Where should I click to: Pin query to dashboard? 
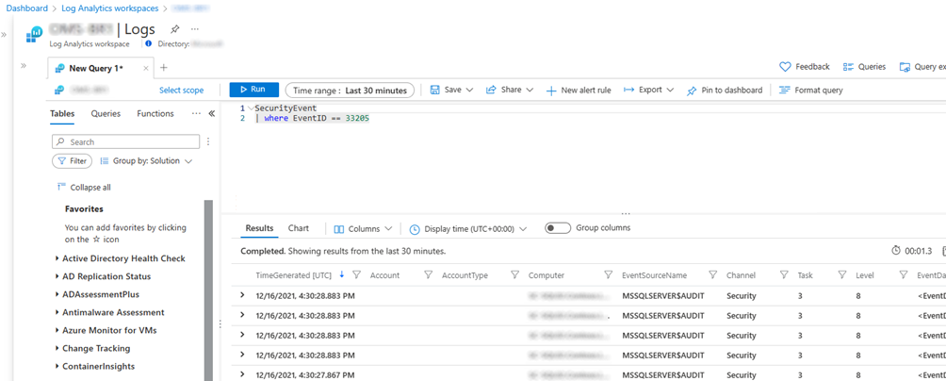725,90
